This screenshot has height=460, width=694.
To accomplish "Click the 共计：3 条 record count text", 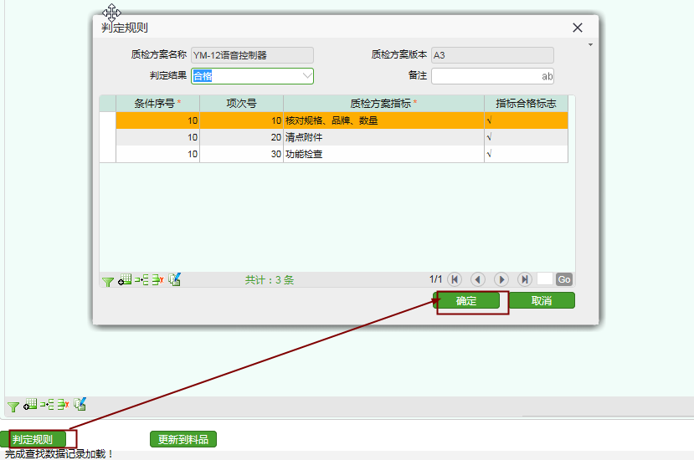I will 270,280.
